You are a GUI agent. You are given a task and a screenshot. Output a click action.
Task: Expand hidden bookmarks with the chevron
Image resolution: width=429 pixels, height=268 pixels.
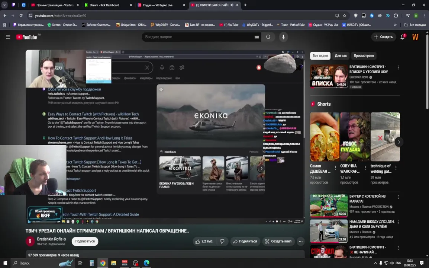point(395,25)
